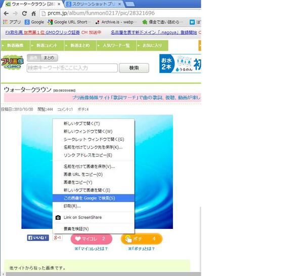Screen dimensions: 303x276
Task: Click the Google g+1 button
Action: pos(57,238)
